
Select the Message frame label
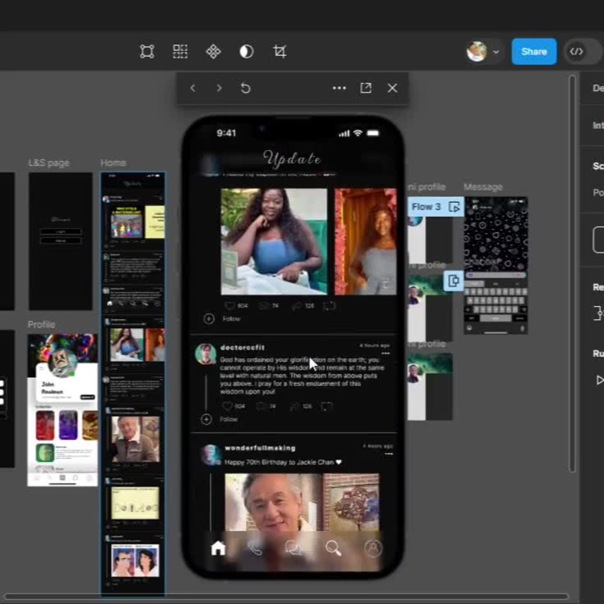(x=483, y=187)
